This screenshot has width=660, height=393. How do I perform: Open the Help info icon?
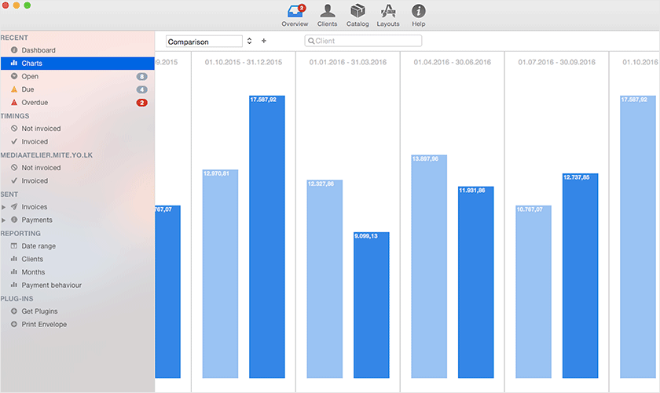point(418,11)
